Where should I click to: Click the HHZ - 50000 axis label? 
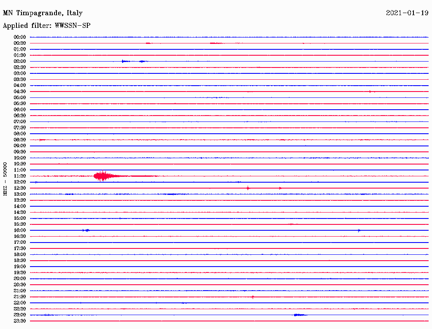pos(5,179)
